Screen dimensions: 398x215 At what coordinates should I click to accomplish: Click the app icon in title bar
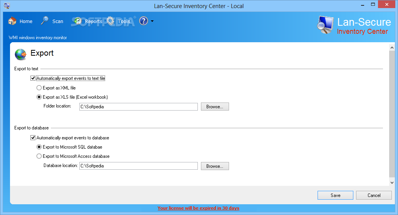pos(7,6)
